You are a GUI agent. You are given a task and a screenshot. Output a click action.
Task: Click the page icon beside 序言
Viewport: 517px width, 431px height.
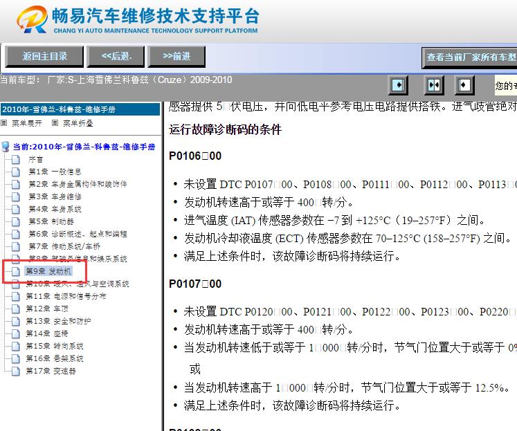click(15, 160)
